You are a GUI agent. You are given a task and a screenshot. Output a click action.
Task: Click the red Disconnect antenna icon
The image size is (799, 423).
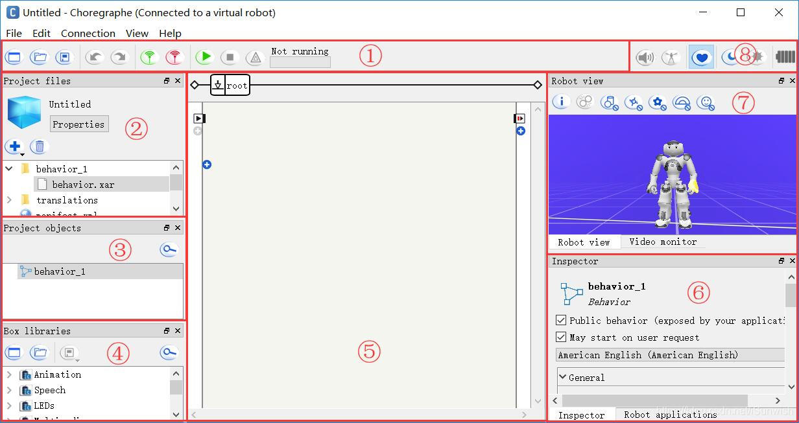pyautogui.click(x=174, y=57)
